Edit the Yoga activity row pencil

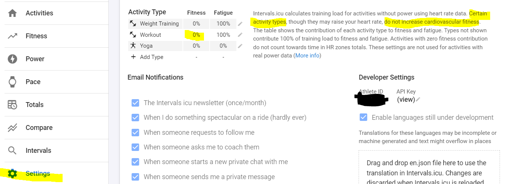pos(240,46)
